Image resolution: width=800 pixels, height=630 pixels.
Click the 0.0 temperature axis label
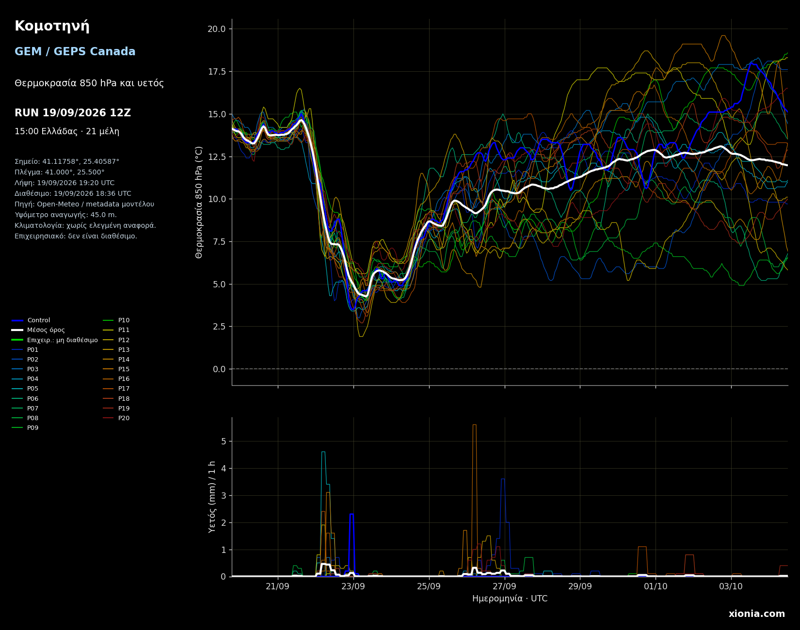point(219,369)
